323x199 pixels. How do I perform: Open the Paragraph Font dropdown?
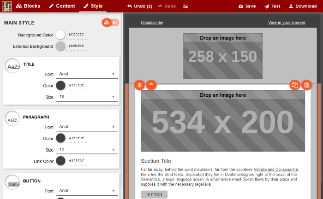click(87, 127)
